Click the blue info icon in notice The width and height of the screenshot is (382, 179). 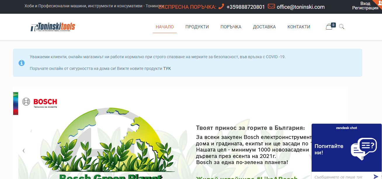(22, 63)
